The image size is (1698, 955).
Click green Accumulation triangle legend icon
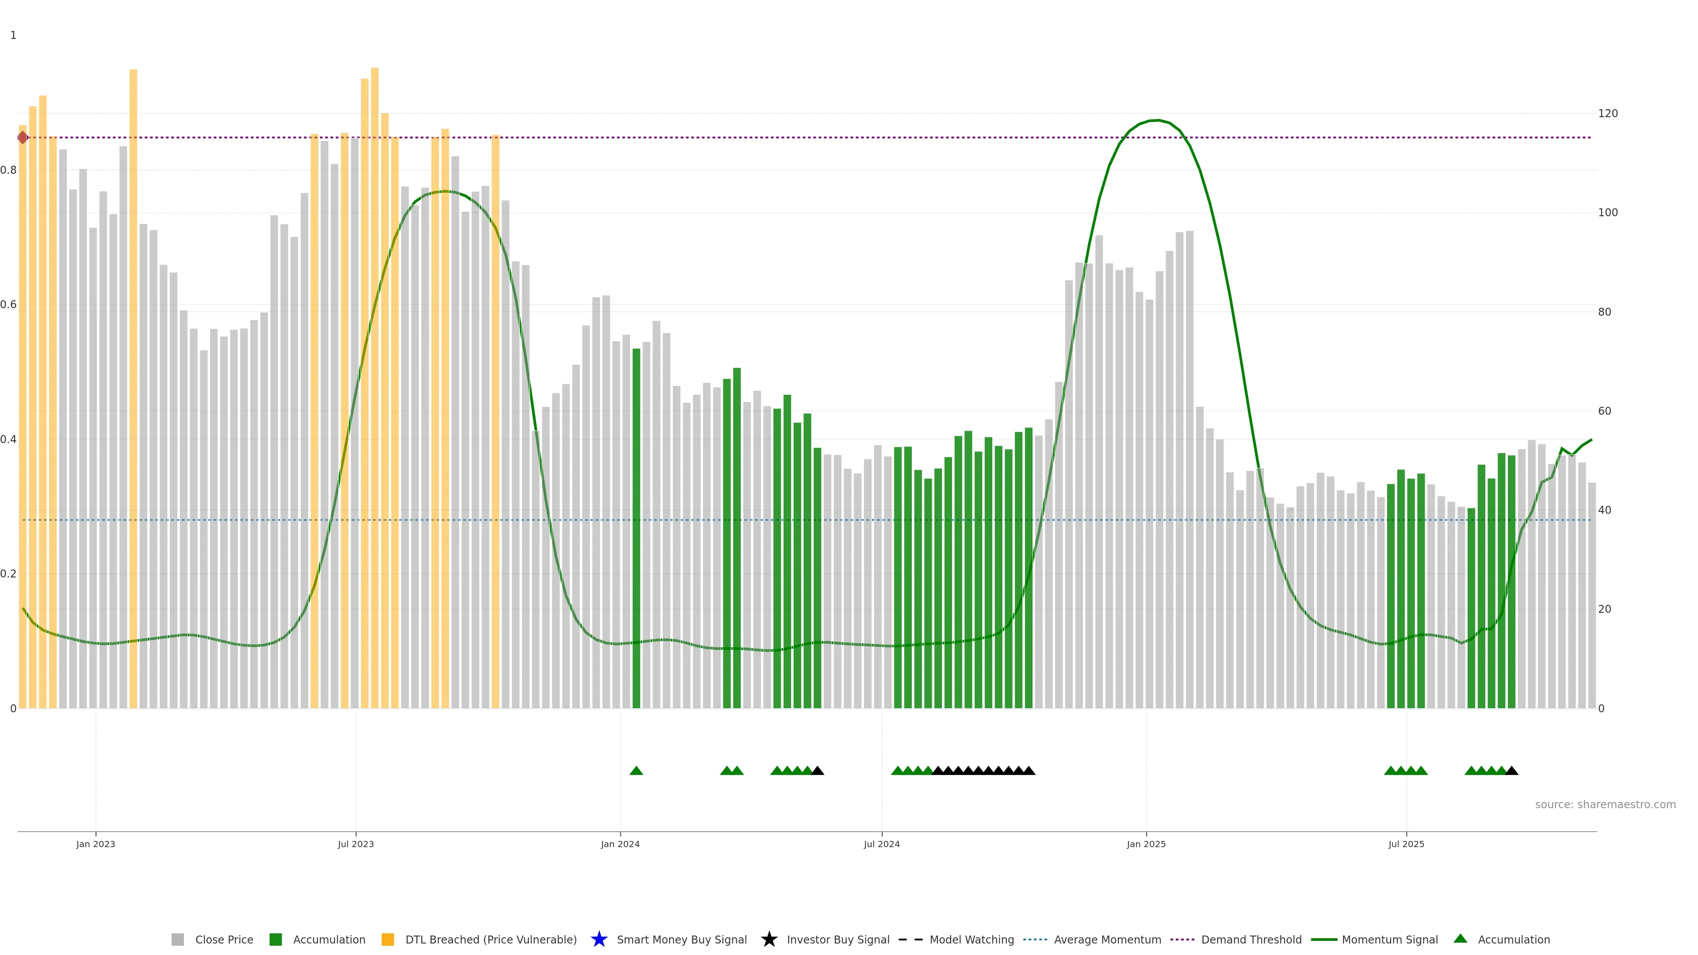[x=1460, y=939]
